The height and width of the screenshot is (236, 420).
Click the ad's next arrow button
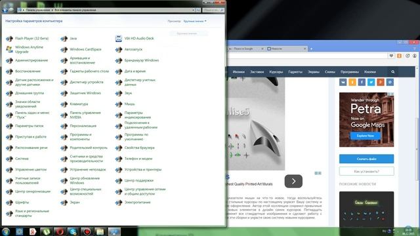coord(293,182)
